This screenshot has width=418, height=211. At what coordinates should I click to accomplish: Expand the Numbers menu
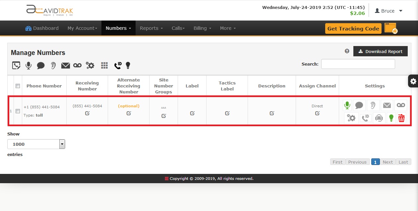[118, 28]
